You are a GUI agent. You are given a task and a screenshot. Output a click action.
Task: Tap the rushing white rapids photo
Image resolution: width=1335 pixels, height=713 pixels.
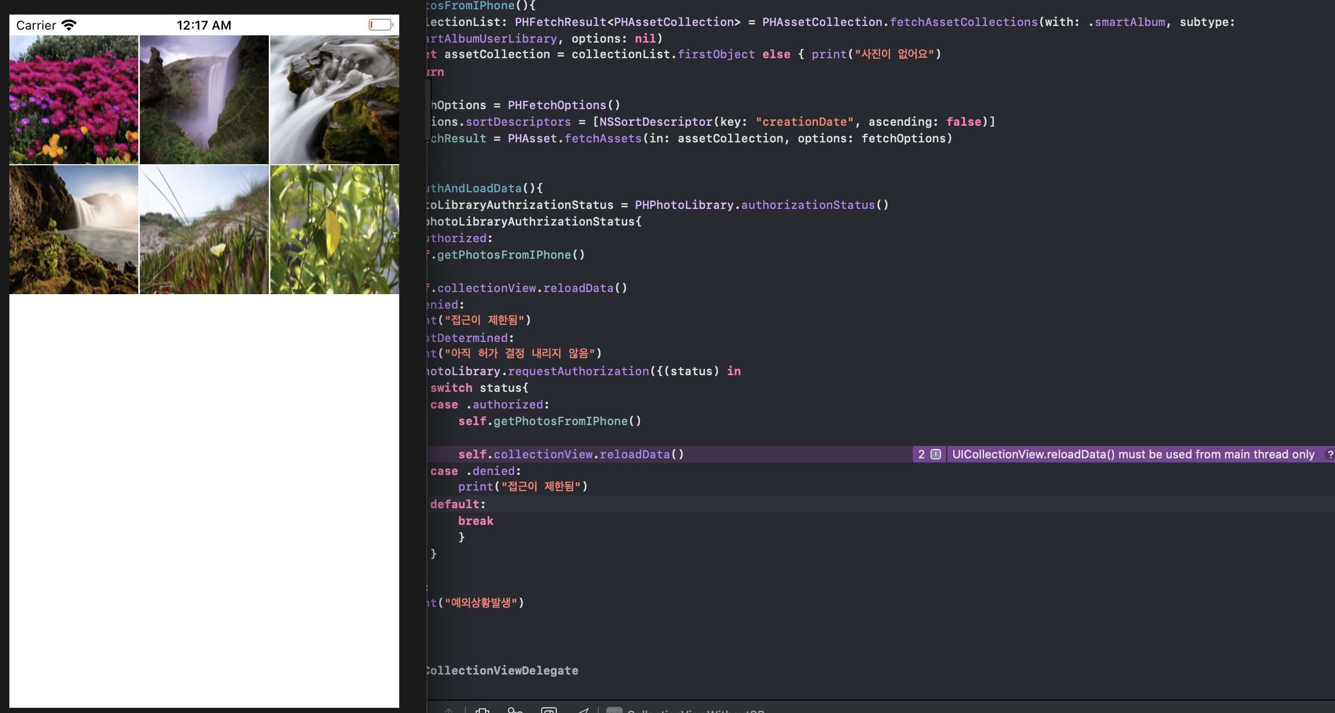pos(335,100)
